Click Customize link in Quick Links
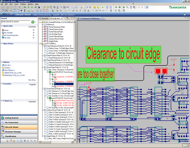 pos(32,27)
